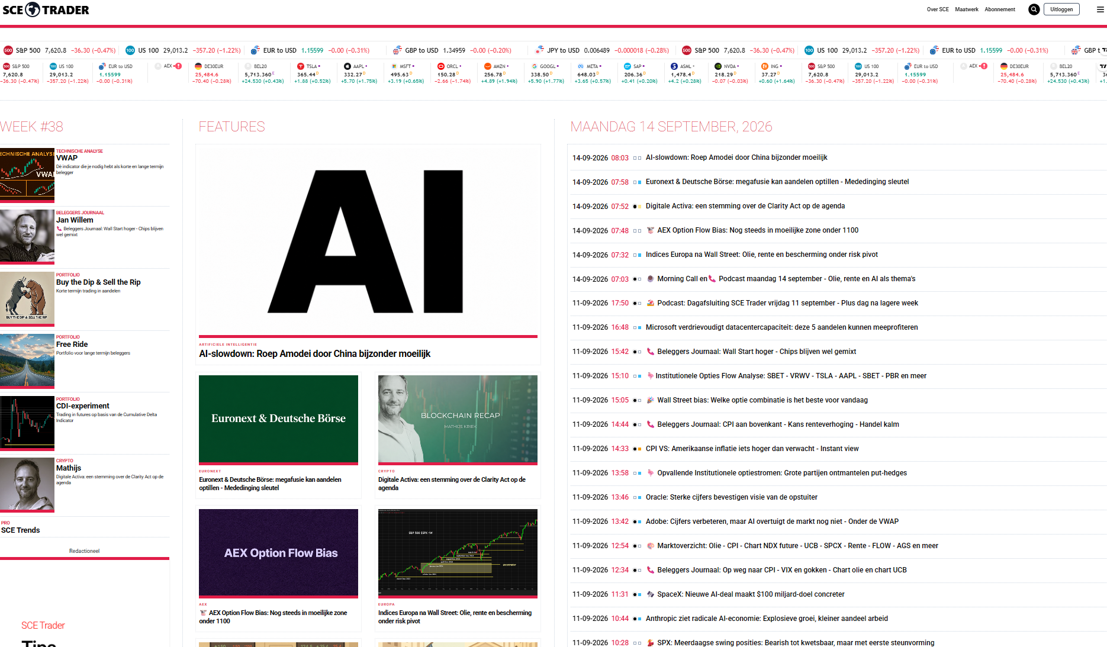Open the green Euronext & Deutsche Börse image
This screenshot has height=647, width=1107.
click(x=278, y=419)
